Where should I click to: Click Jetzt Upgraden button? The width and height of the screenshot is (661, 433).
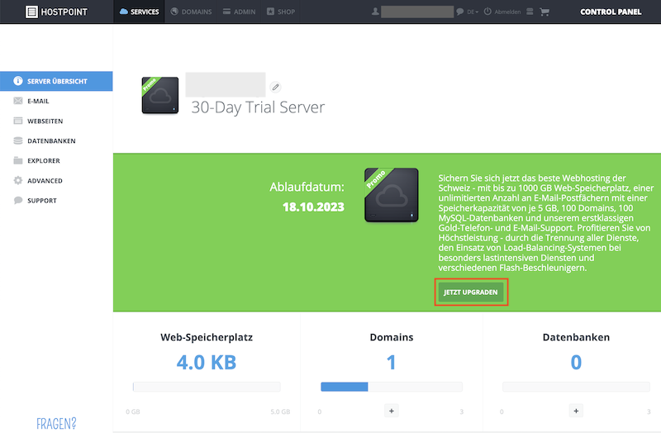tap(470, 293)
